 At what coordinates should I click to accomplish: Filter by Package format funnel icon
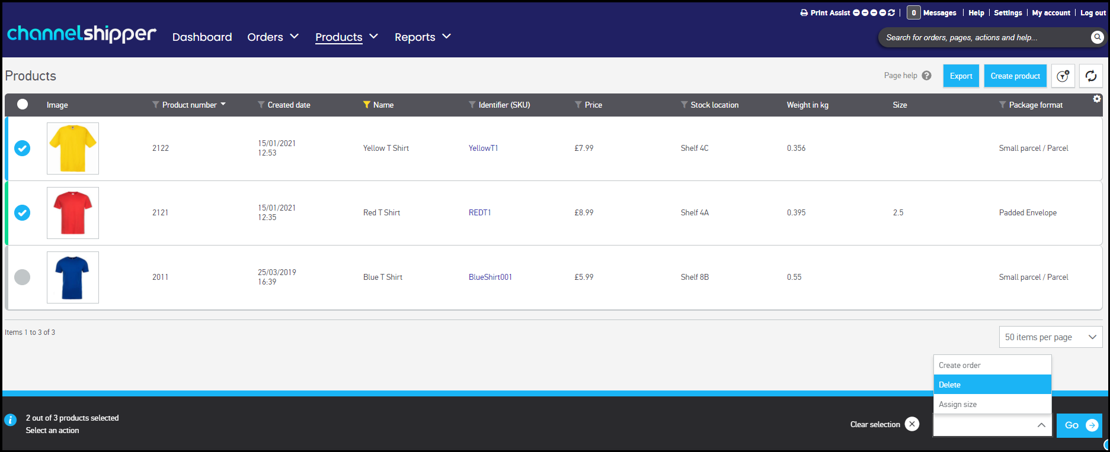(x=1003, y=105)
